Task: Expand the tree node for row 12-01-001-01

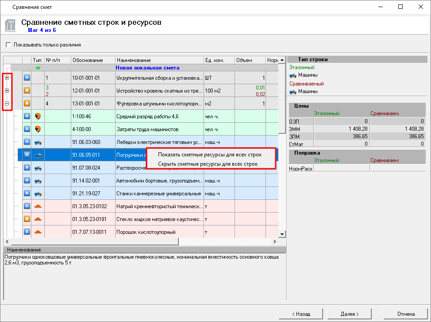Action: tap(7, 90)
